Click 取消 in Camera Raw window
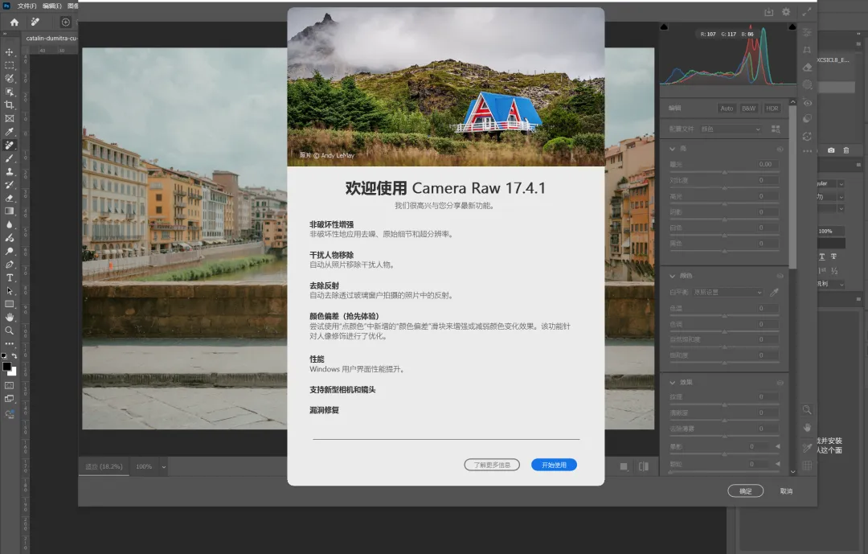Image resolution: width=868 pixels, height=554 pixels. 786,491
